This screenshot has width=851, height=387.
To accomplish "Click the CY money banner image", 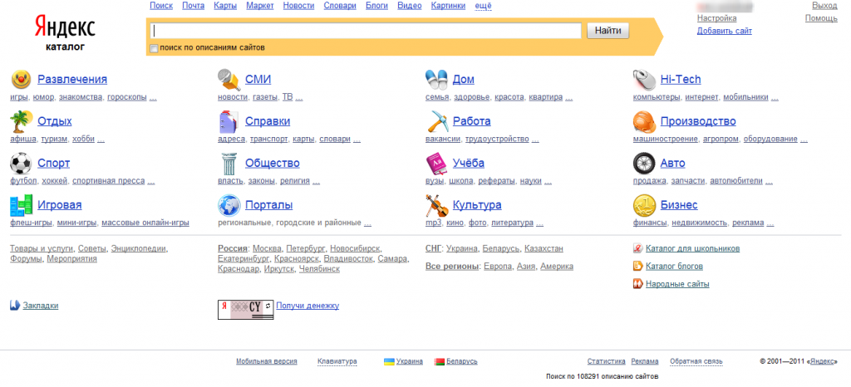I will click(246, 310).
